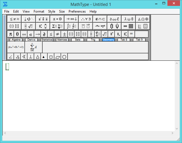The image size is (182, 143).
Task: Insert the element-of symbol
Action: coord(31,34)
